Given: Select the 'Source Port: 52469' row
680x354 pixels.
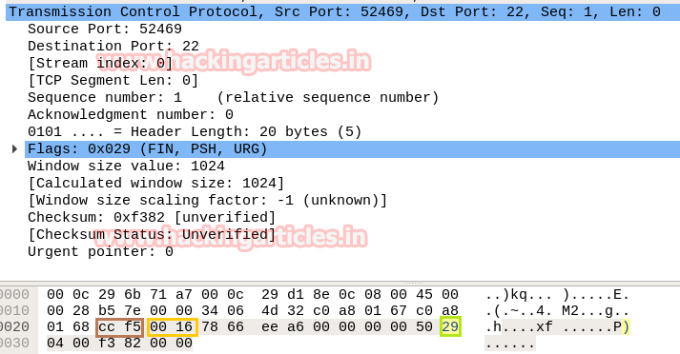Looking at the screenshot, I should click(x=105, y=29).
